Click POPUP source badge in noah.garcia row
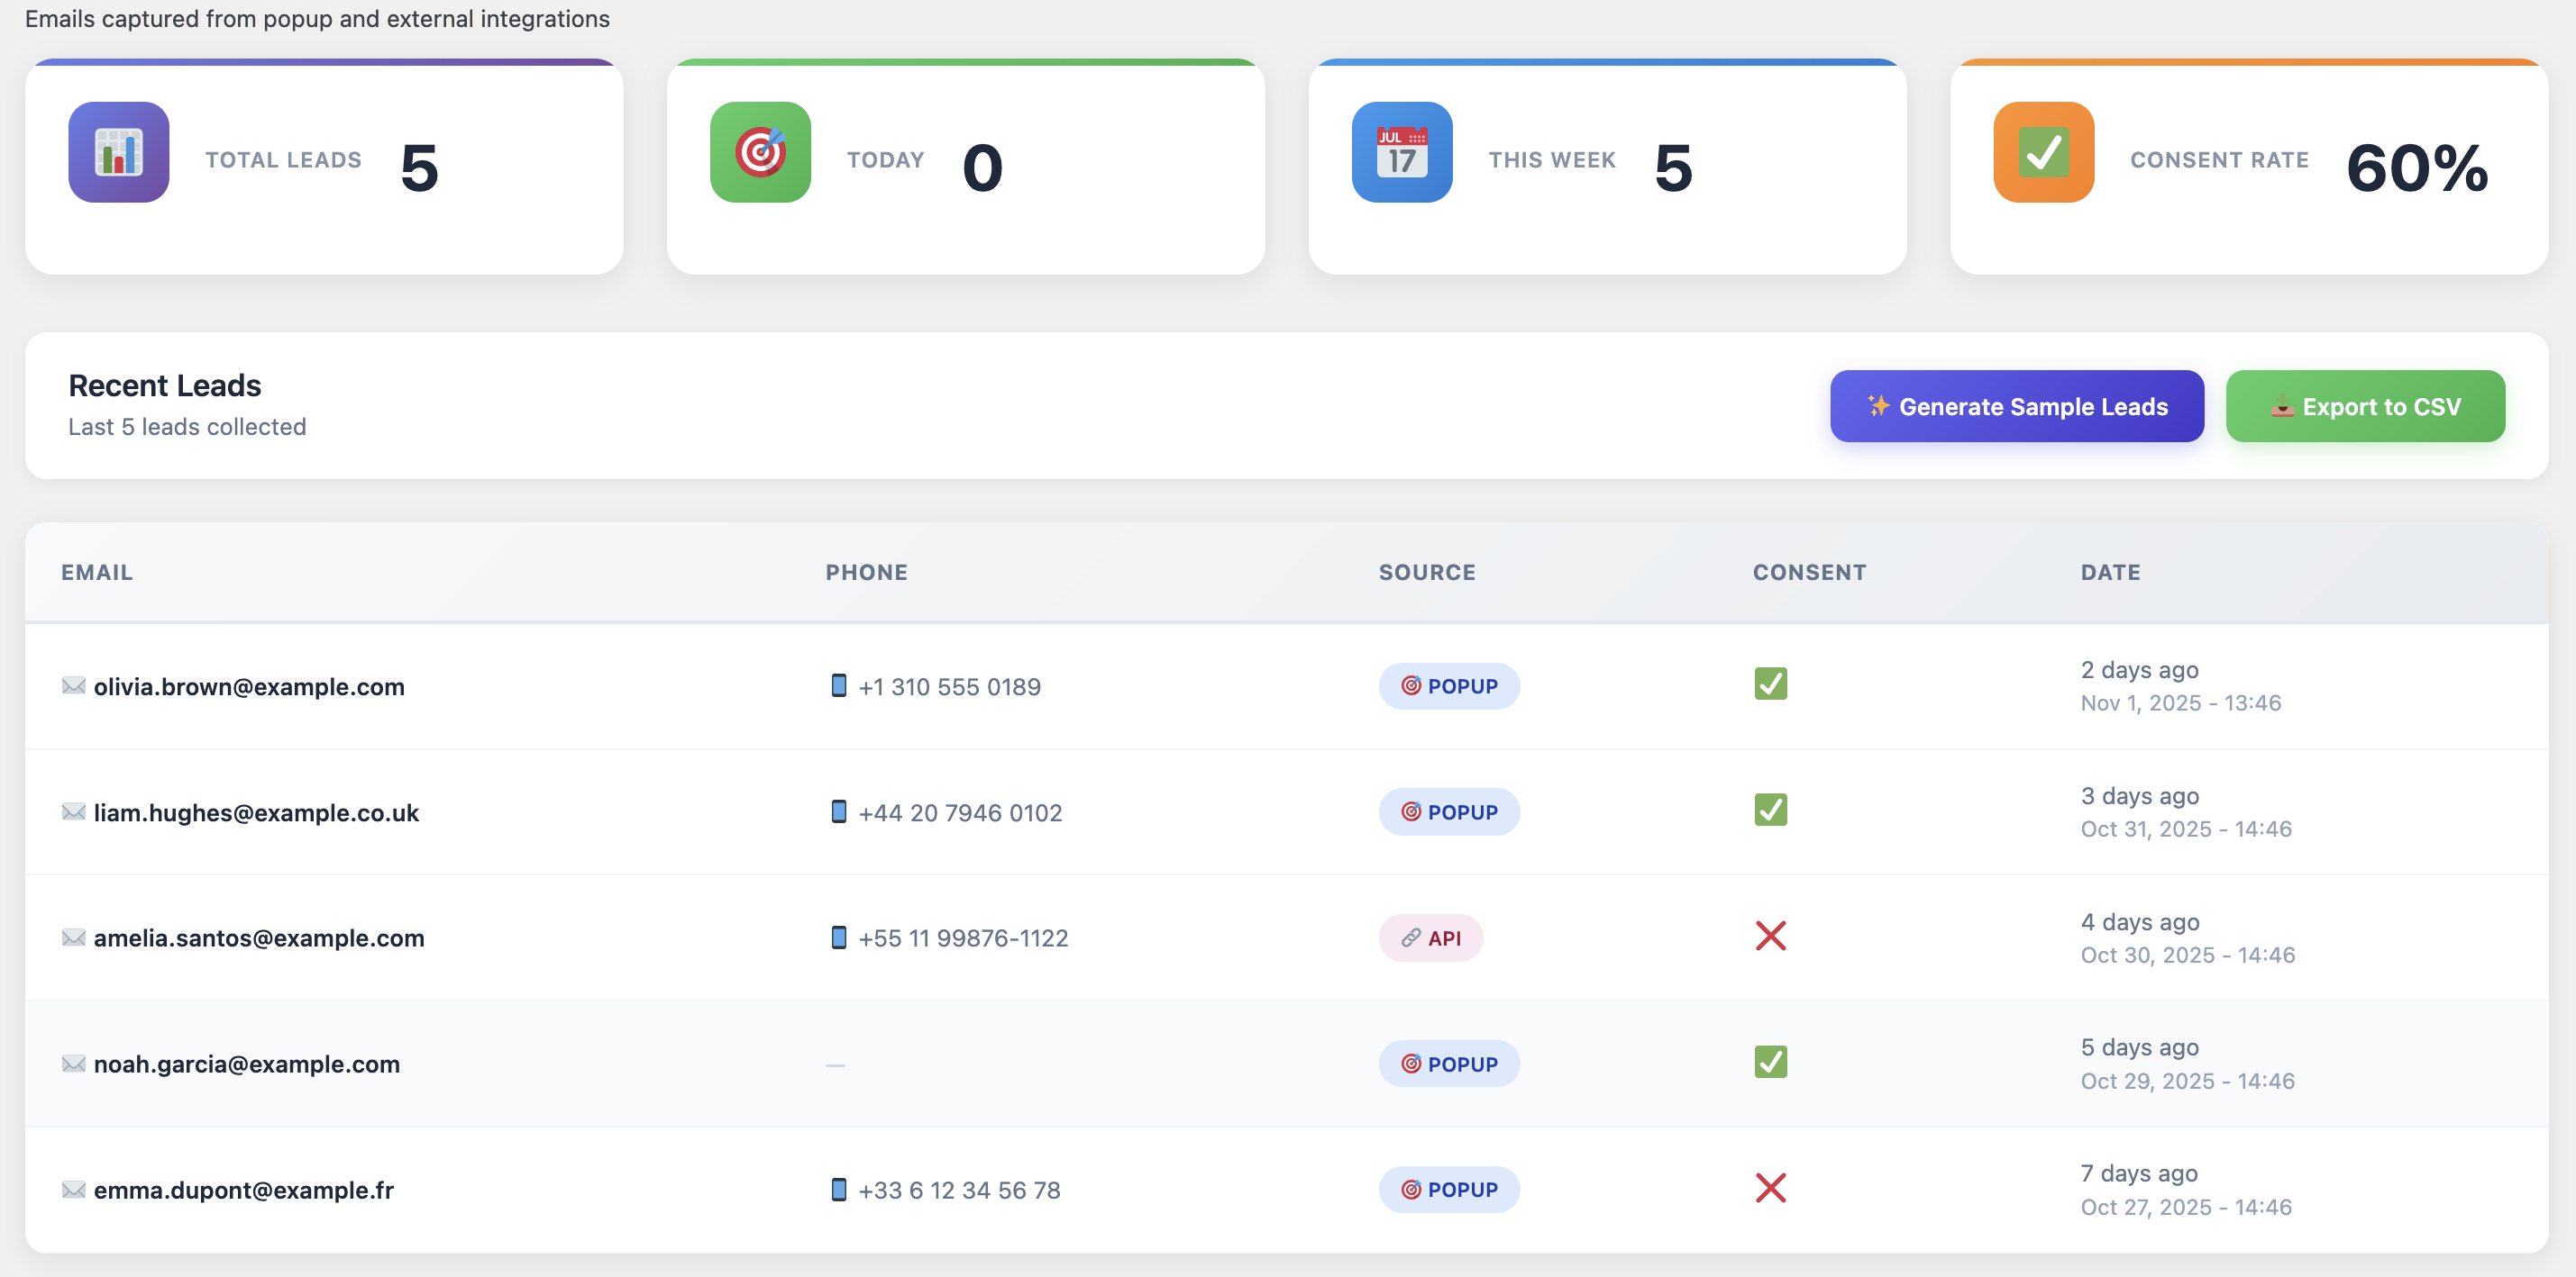 (1449, 1064)
